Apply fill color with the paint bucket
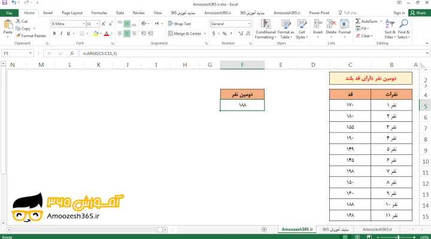This screenshot has height=239, width=431. click(x=96, y=33)
